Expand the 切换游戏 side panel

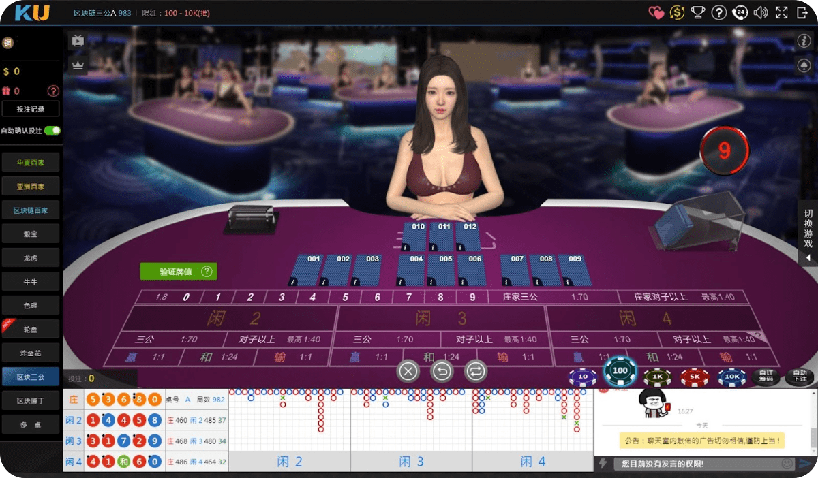pos(808,234)
